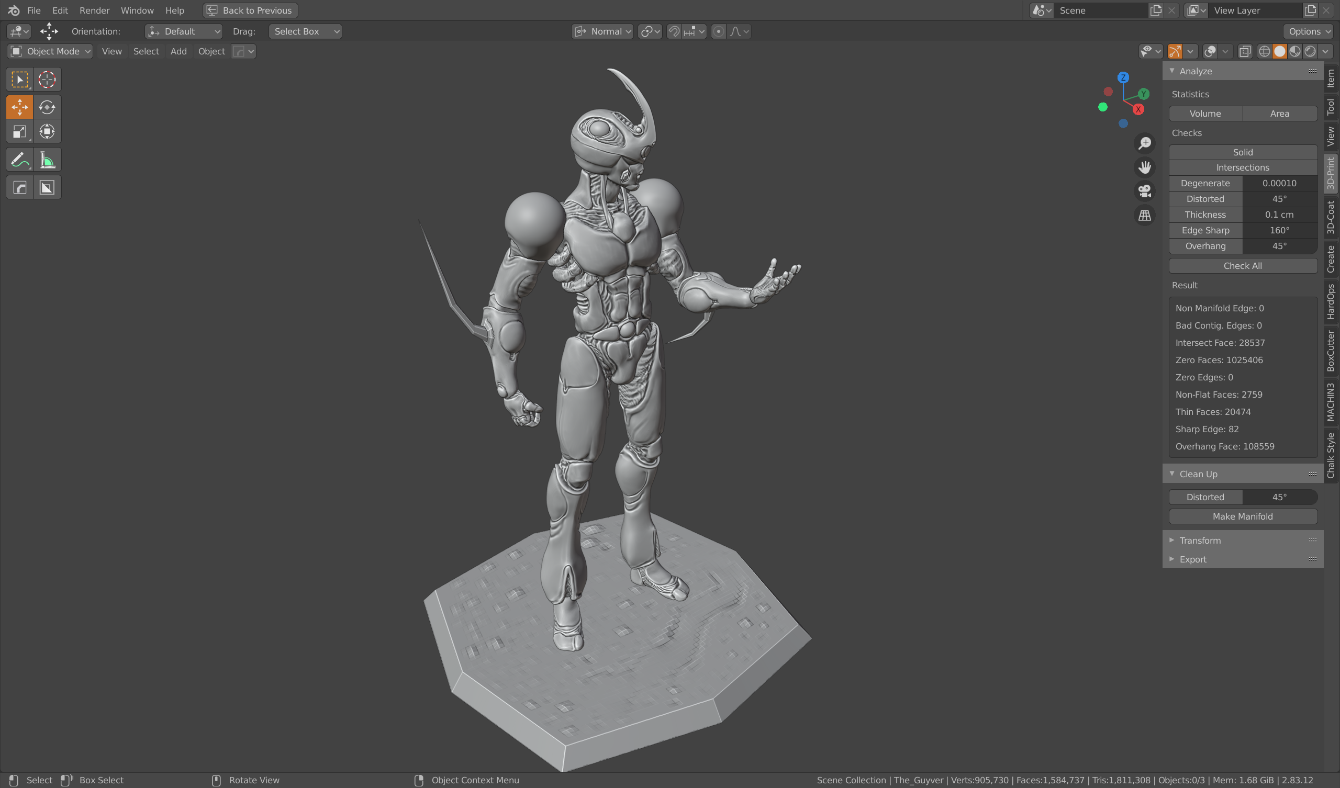This screenshot has width=1340, height=788.
Task: Select the Measure tool
Action: pyautogui.click(x=47, y=160)
